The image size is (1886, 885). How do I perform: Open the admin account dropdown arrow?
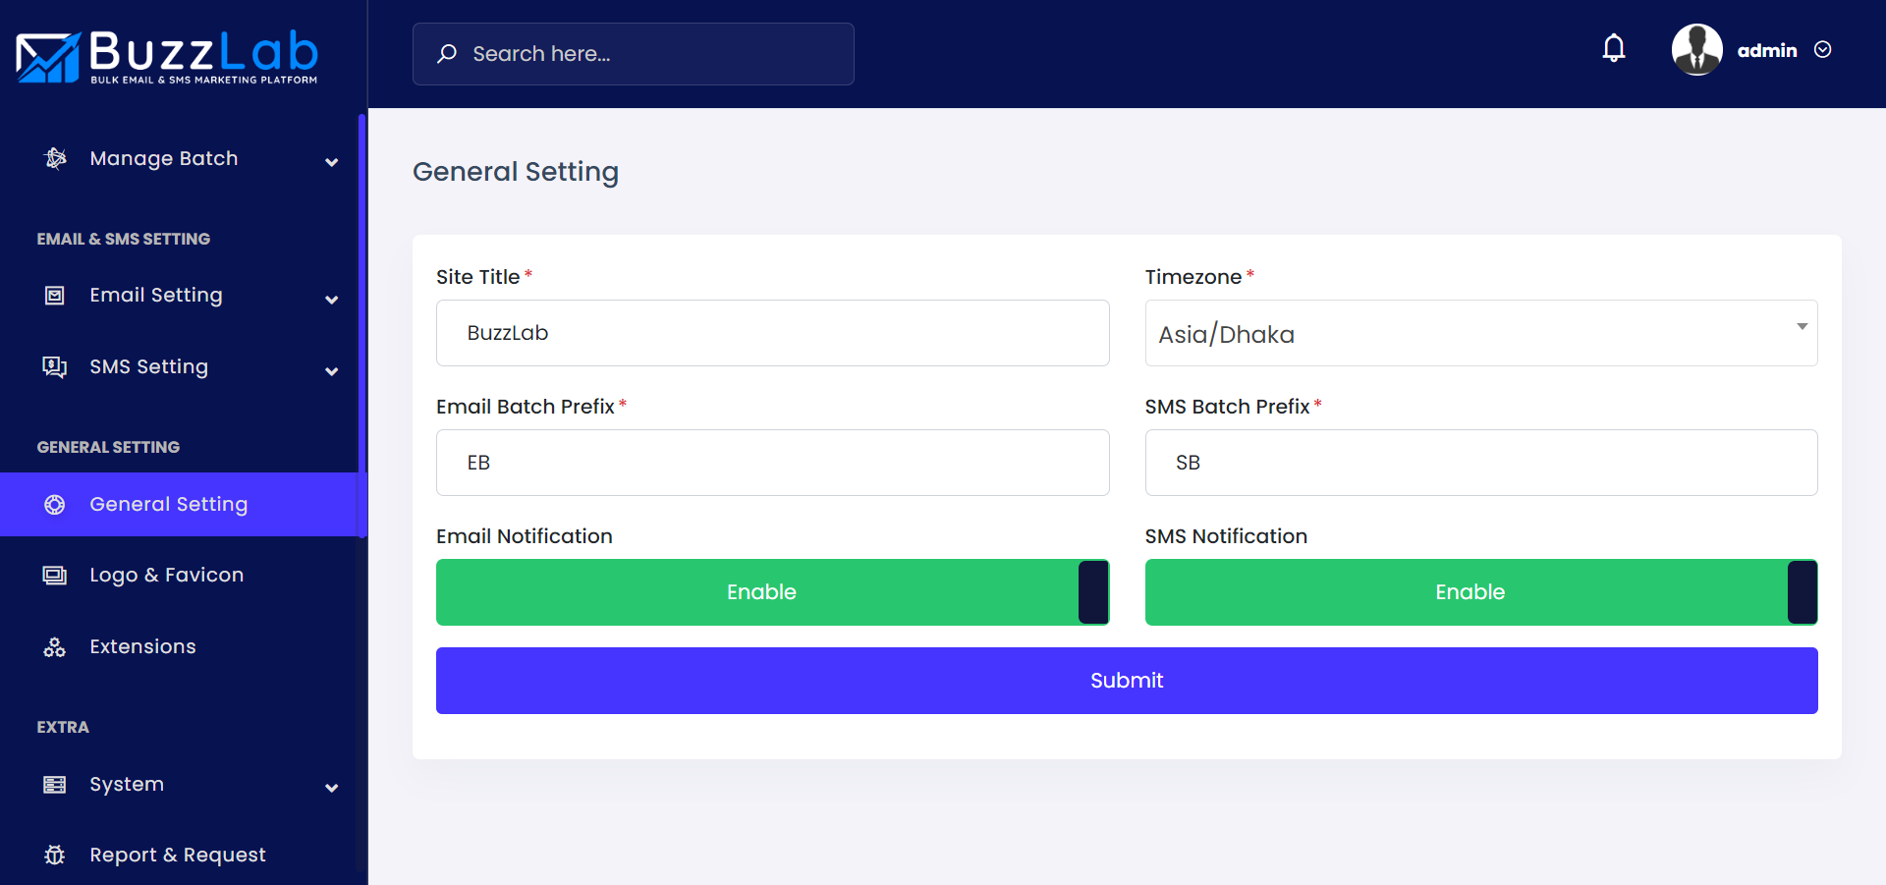tap(1823, 50)
